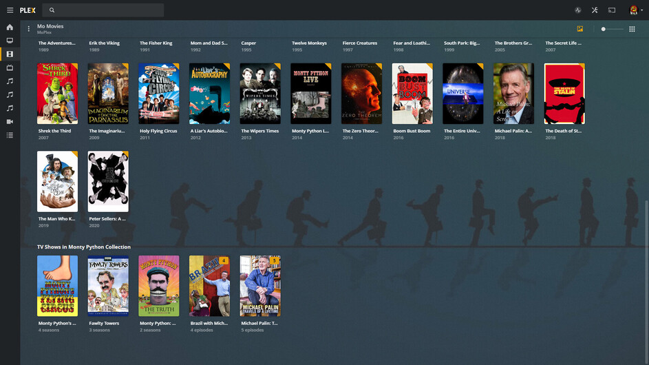The height and width of the screenshot is (365, 649).
Task: Click 'The Zero Theor...' title text
Action: coord(361,131)
